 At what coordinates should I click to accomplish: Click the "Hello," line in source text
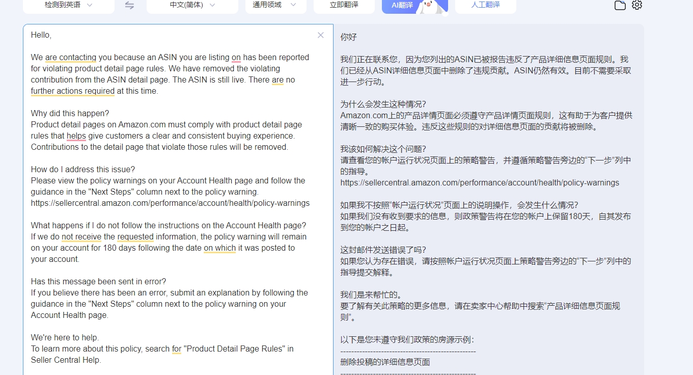[x=41, y=35]
